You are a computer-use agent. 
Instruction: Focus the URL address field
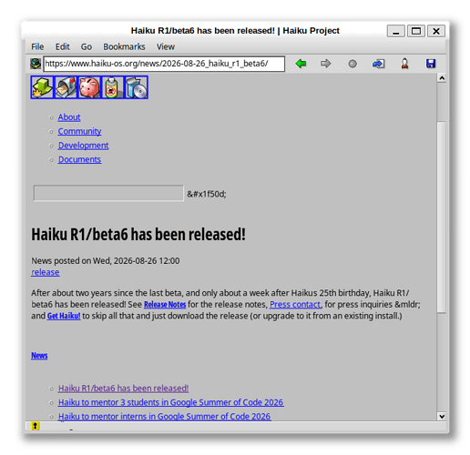[164, 64]
